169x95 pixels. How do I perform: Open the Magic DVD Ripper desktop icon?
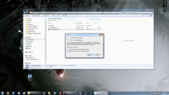(30, 77)
